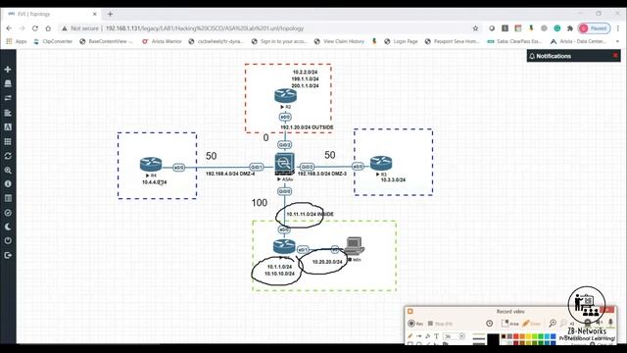The width and height of the screenshot is (627, 353).
Task: Click the 192.1.20.0/24 OUTSIDE label
Action: click(x=307, y=127)
